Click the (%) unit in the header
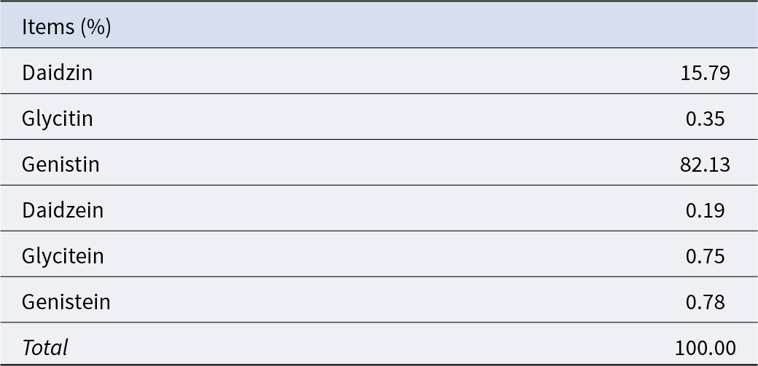Image resolution: width=758 pixels, height=366 pixels. pos(95,27)
